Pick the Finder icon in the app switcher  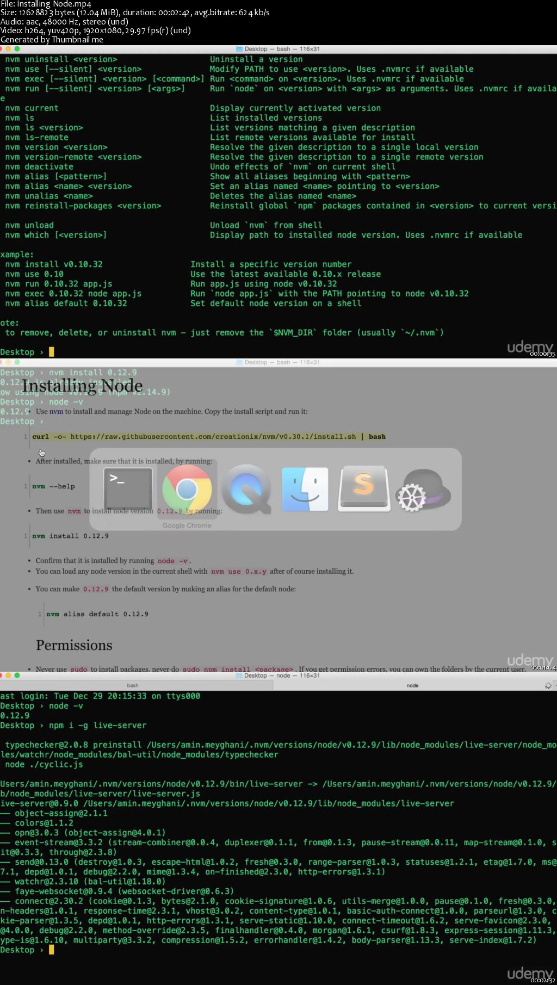point(305,489)
